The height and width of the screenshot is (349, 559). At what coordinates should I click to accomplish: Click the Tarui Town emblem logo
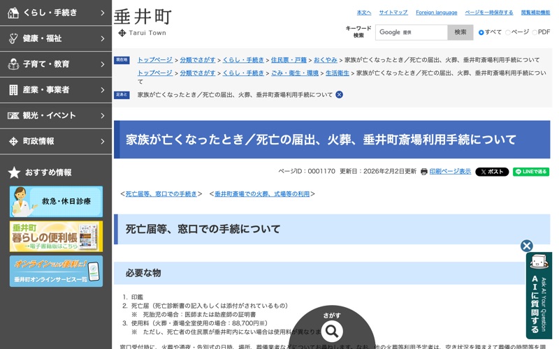[122, 33]
